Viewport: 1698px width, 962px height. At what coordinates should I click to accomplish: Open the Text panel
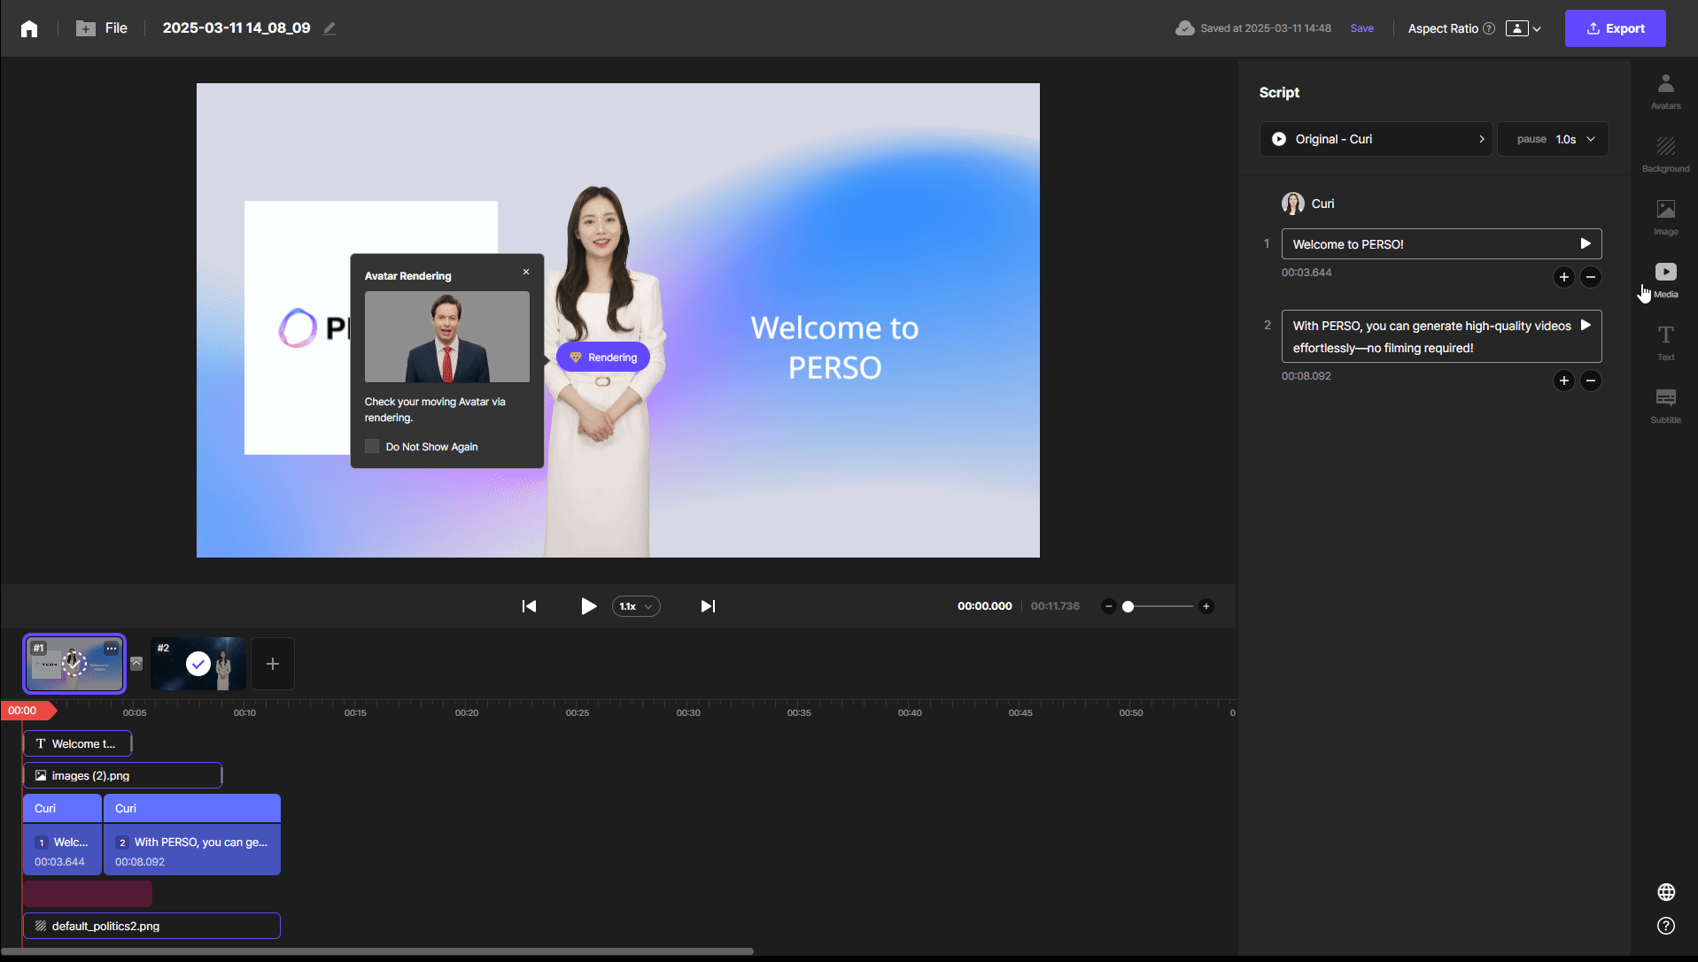(x=1665, y=343)
